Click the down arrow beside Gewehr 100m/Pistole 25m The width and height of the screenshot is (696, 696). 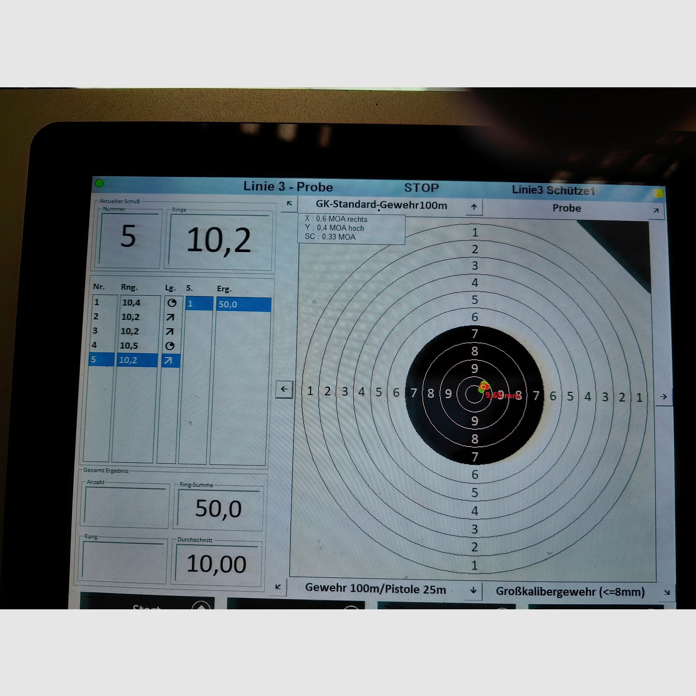(474, 590)
